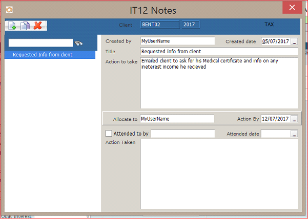Click the new note icon
308x219 pixels.
click(x=12, y=26)
